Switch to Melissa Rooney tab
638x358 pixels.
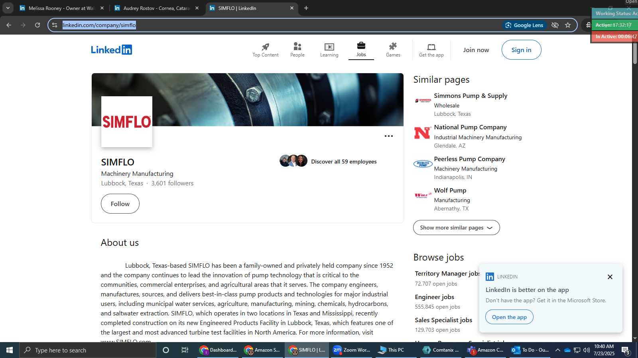[61, 8]
